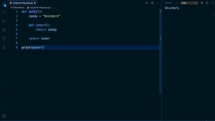215x121 pixels.
Task: Split the editor to the right
Action: click(152, 3)
